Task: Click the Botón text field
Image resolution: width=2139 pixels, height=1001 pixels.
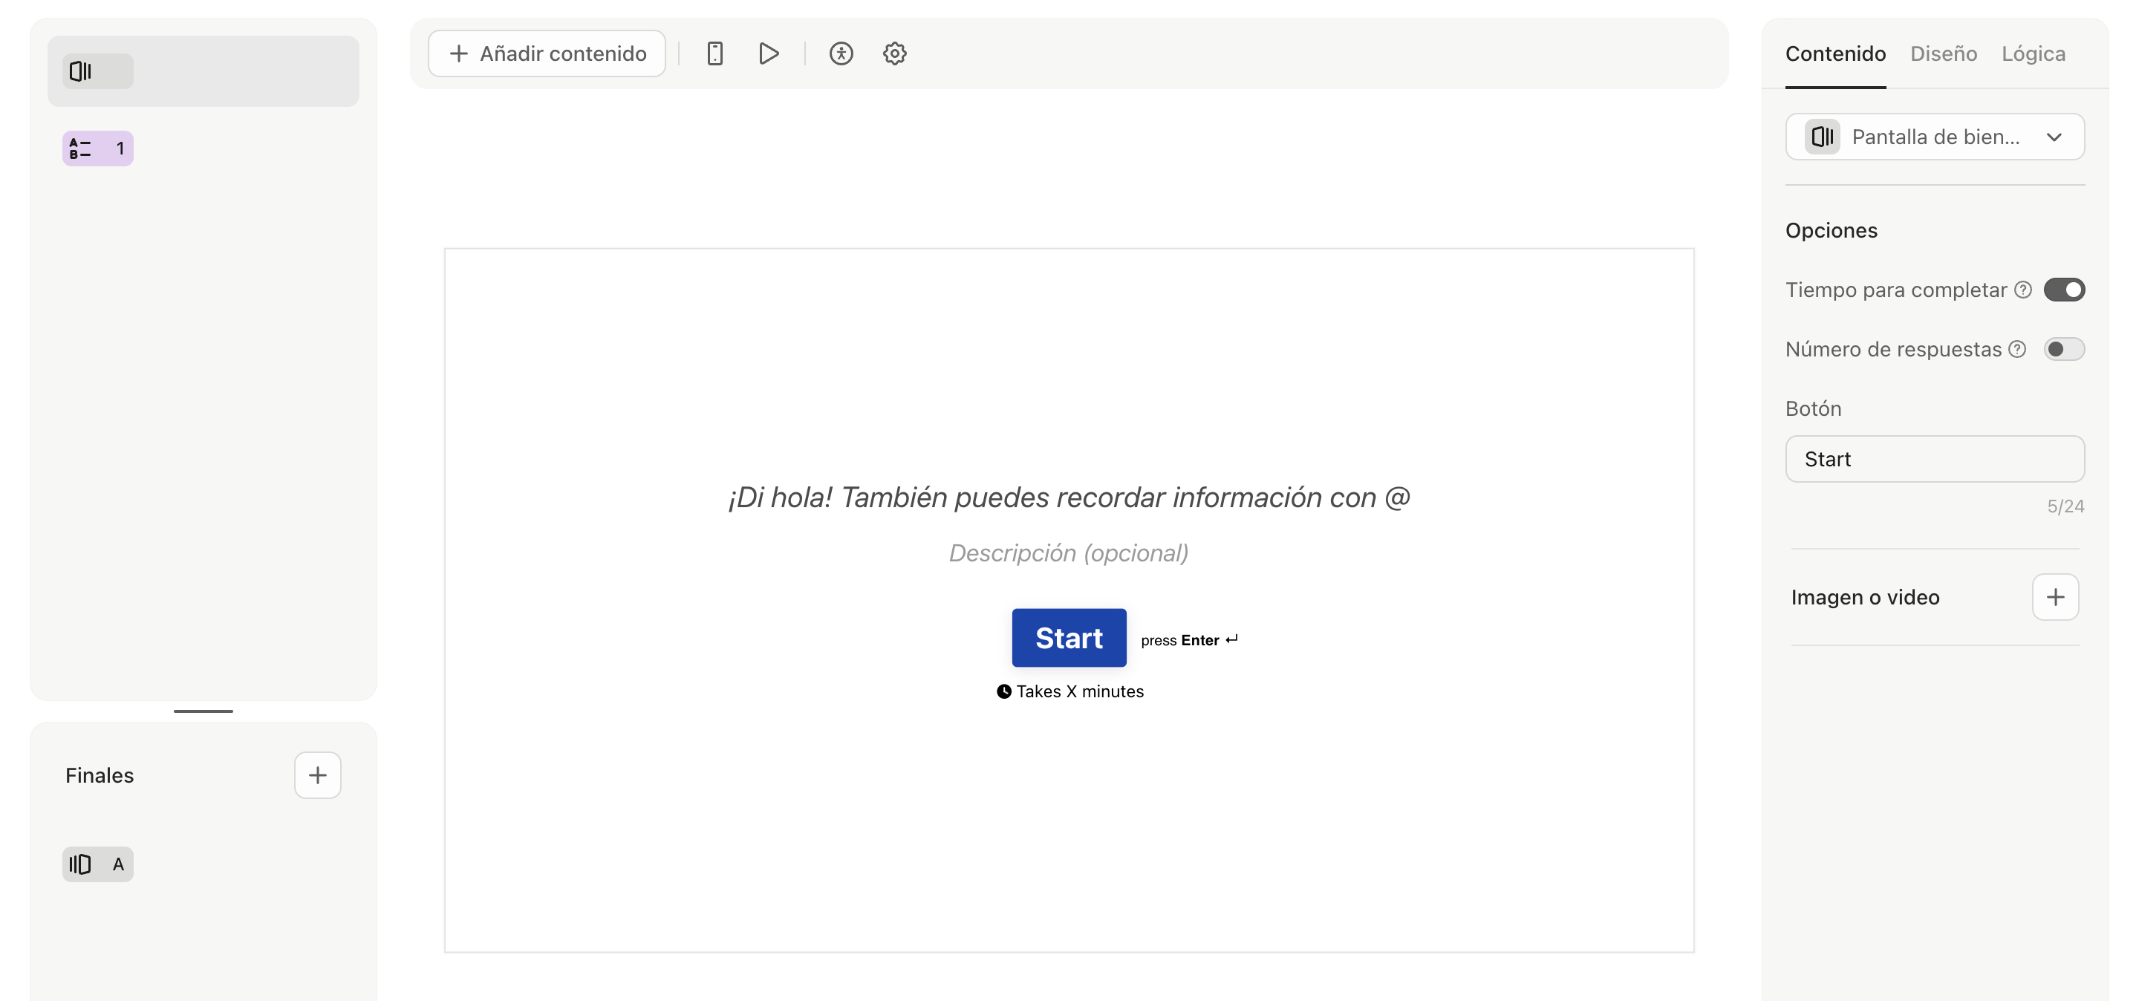Action: click(x=1934, y=459)
